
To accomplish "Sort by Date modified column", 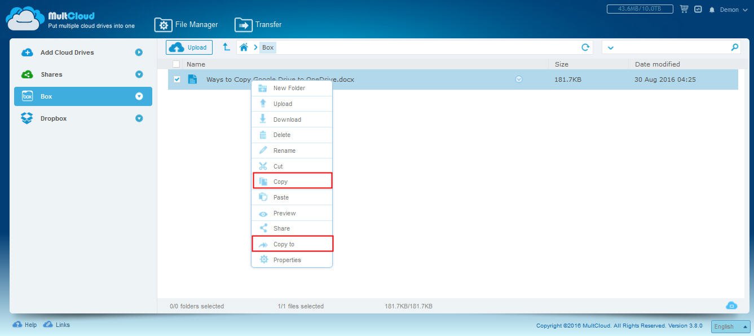I will click(657, 64).
